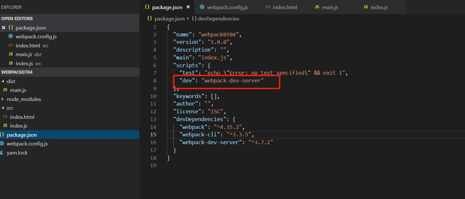Open package.json under Open Editors
The image size is (465, 199).
70,28
